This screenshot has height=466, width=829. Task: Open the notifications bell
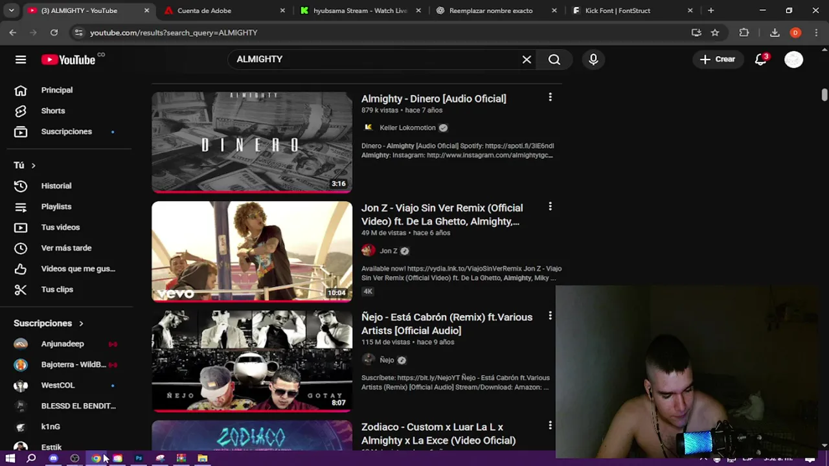[761, 60]
